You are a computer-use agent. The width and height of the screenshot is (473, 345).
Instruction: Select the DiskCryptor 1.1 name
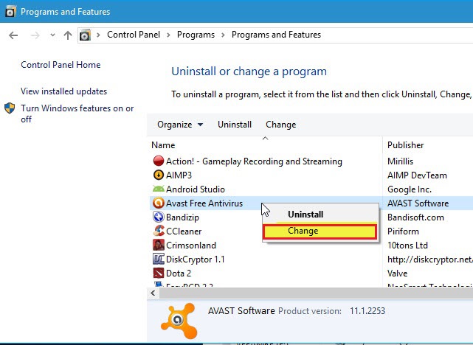point(195,259)
